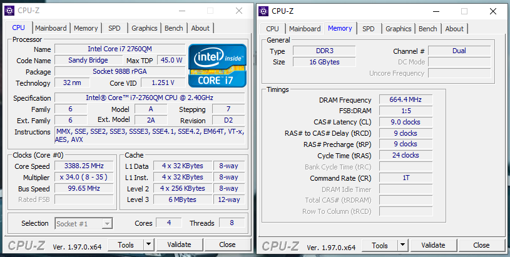
Task: Click memory Type value DDR3
Action: click(324, 51)
